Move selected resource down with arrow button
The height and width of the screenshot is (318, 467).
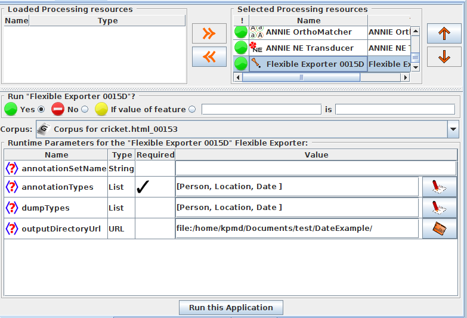pyautogui.click(x=444, y=57)
